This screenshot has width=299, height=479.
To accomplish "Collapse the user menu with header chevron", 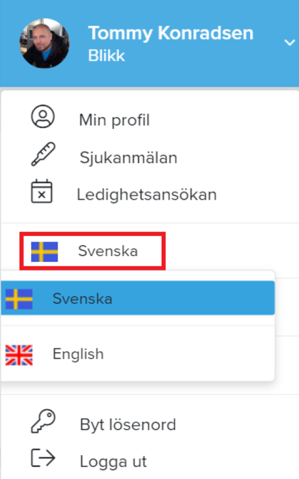I will tap(289, 42).
